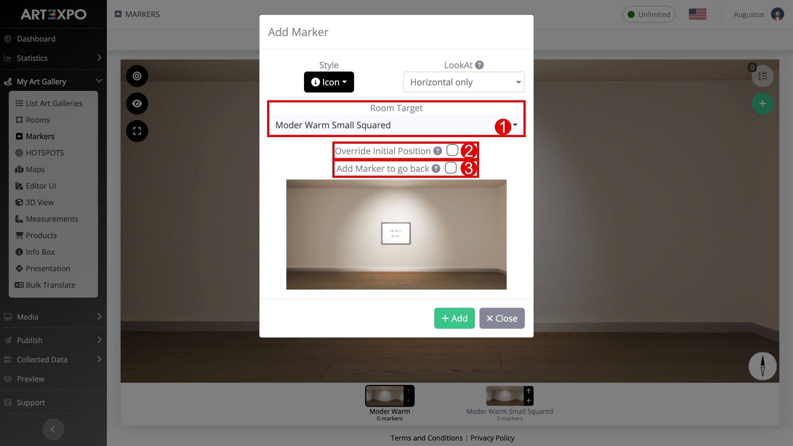Click the compass icon in the viewer
The width and height of the screenshot is (793, 446).
(762, 366)
